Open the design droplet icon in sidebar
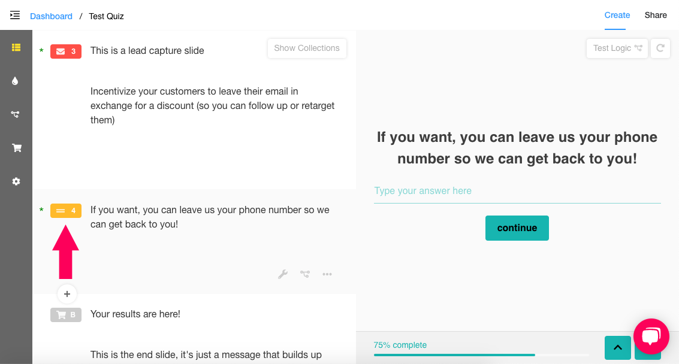The width and height of the screenshot is (679, 364). coord(15,81)
